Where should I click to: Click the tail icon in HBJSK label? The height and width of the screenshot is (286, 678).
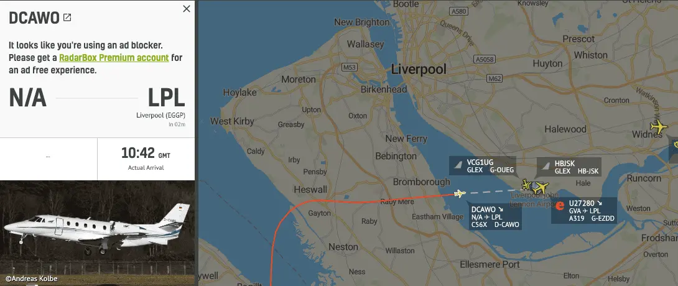coord(546,166)
